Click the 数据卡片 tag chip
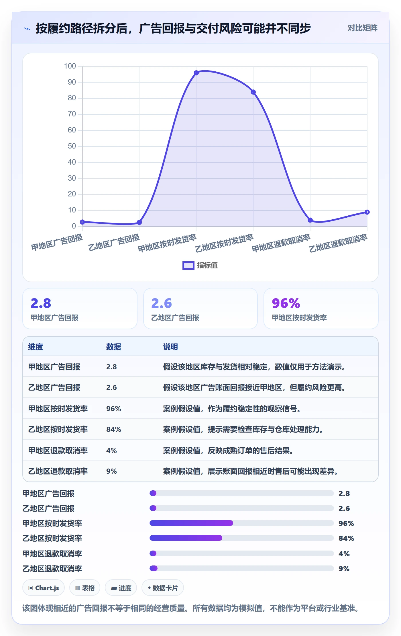The width and height of the screenshot is (401, 636). pyautogui.click(x=162, y=588)
